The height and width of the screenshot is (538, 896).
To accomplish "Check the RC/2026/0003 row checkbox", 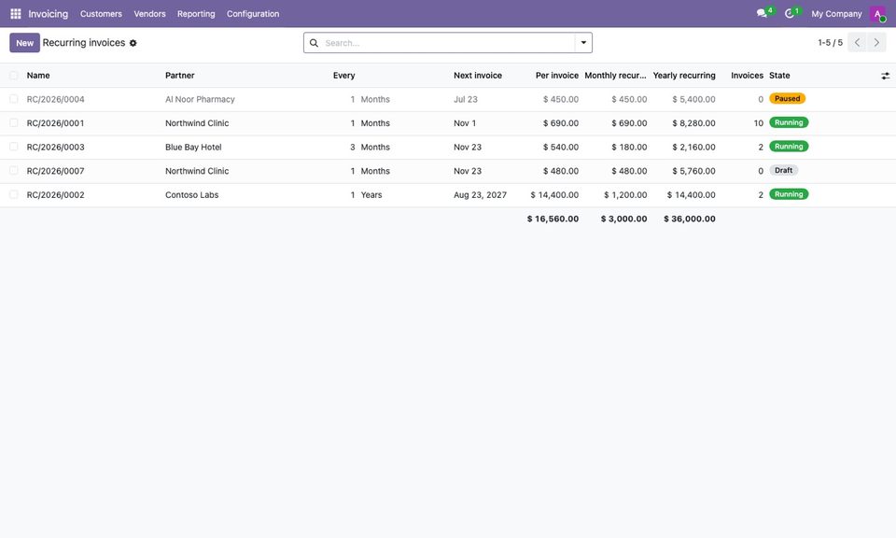I will [14, 147].
